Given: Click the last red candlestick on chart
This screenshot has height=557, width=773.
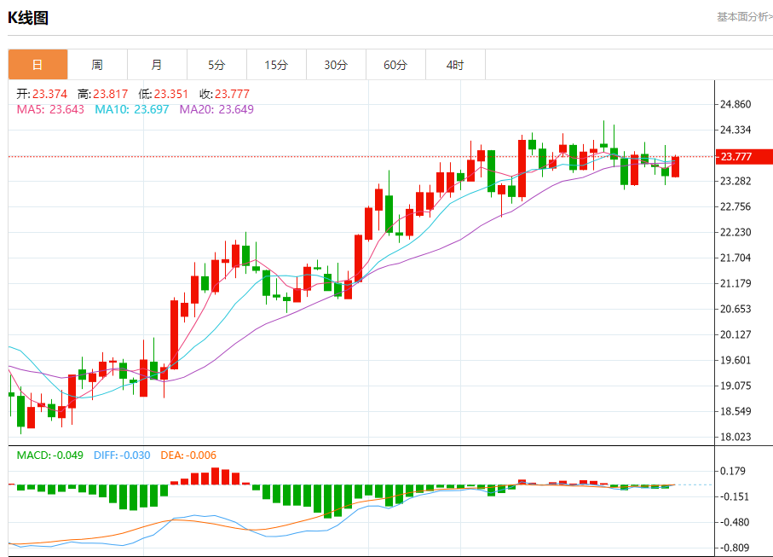Looking at the screenshot, I should point(675,166).
